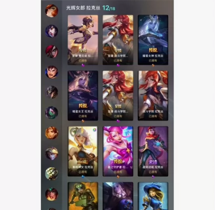
Task: Pick the dark armored champion portrait in sidebar
Action: tap(51, 92)
